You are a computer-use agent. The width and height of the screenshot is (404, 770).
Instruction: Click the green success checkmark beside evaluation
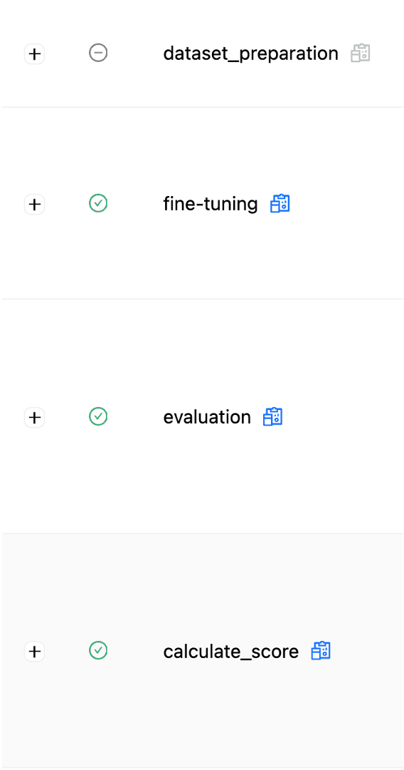98,416
